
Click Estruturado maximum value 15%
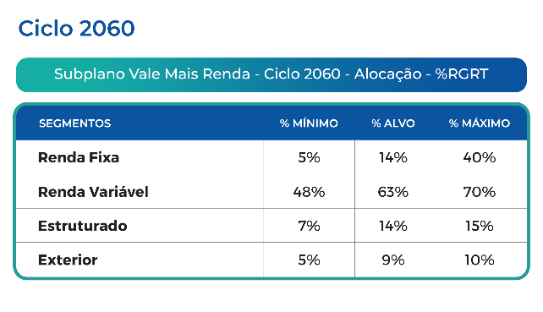480,226
